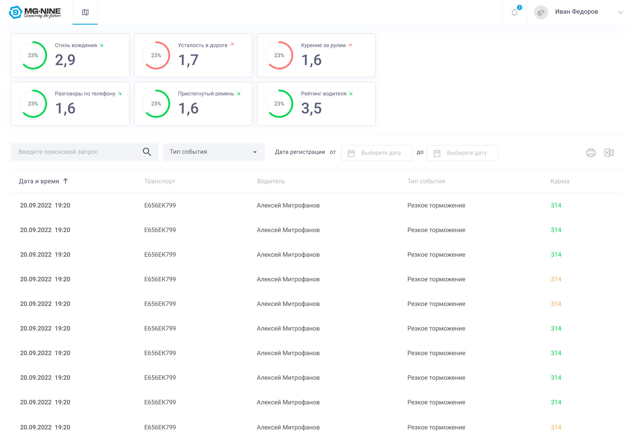Expand the Иван Федоров account menu
633x443 pixels.
pyautogui.click(x=620, y=12)
